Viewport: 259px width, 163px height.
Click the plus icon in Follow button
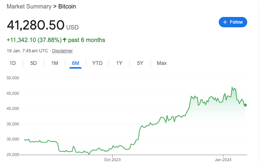(x=225, y=22)
